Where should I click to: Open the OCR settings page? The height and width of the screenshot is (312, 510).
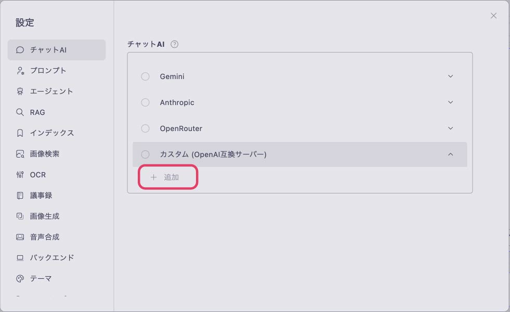click(x=57, y=175)
